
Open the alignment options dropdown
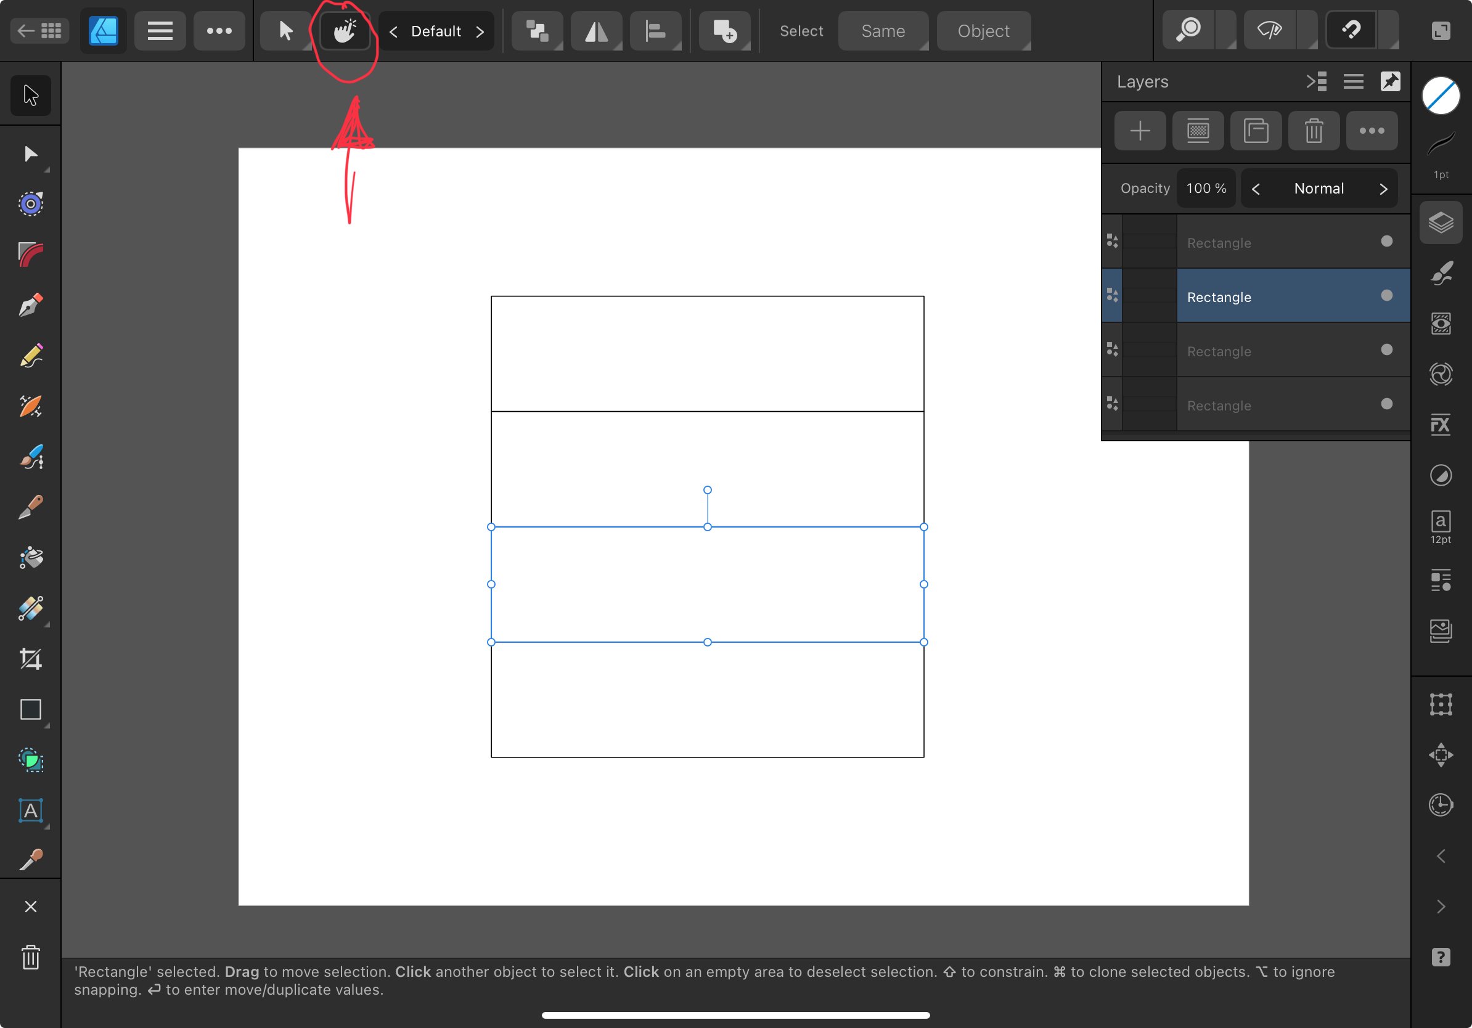tap(655, 31)
